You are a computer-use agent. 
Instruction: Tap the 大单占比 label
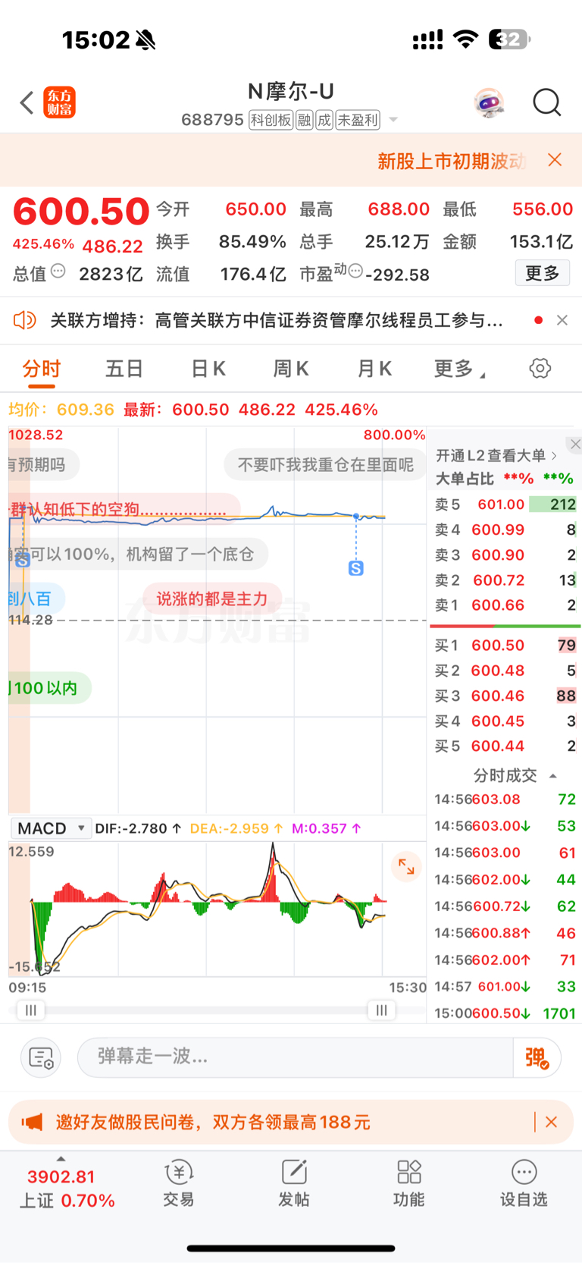(465, 479)
